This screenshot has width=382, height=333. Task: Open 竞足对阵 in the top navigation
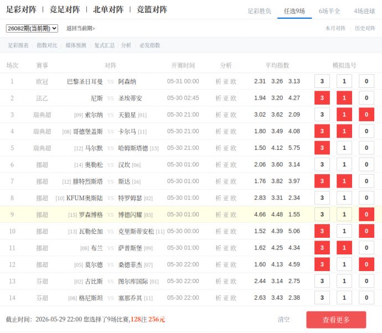pos(65,10)
